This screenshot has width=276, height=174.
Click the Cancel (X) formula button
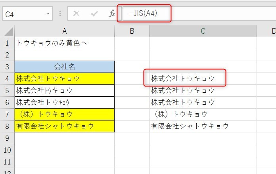(76, 13)
